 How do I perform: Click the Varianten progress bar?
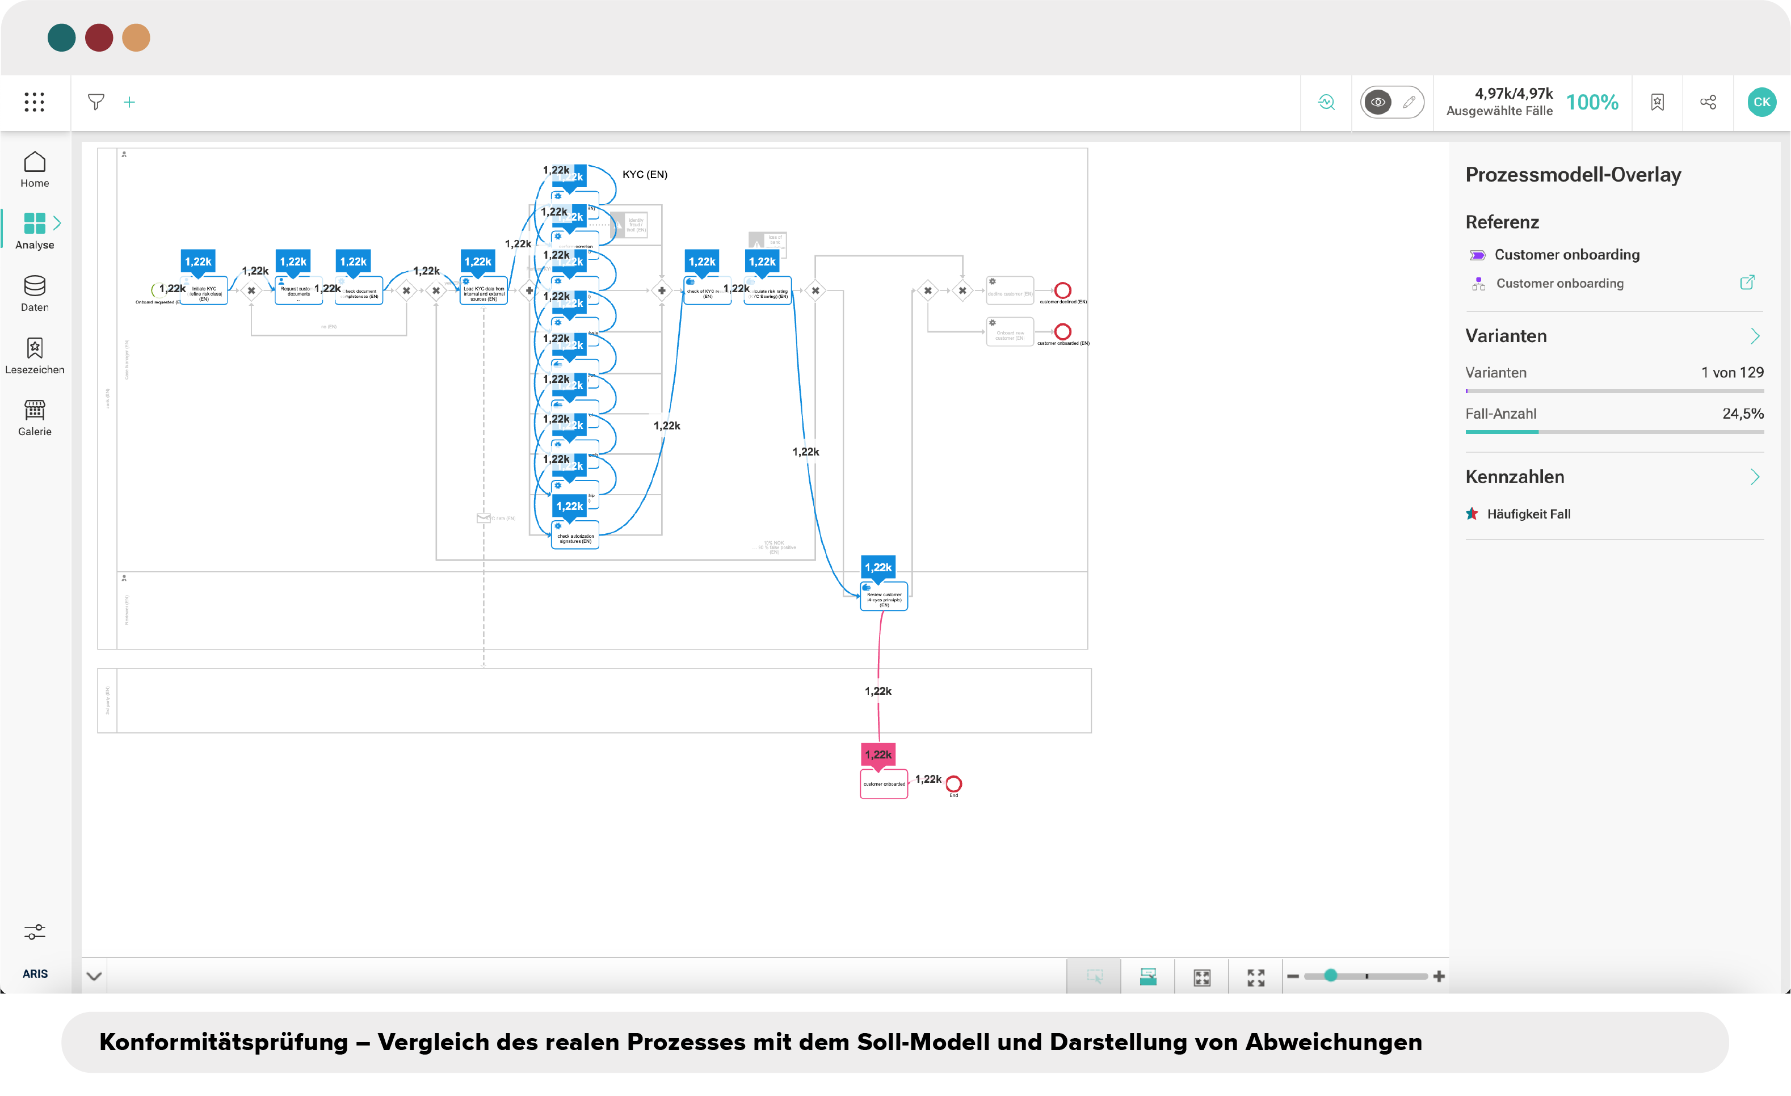1615,391
